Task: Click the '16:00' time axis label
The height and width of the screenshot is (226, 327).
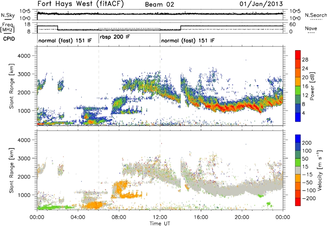Action: pos(201,217)
